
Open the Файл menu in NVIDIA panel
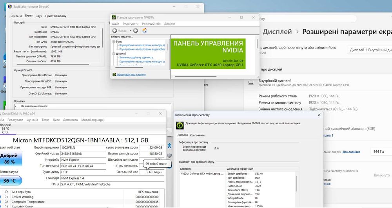[116, 24]
